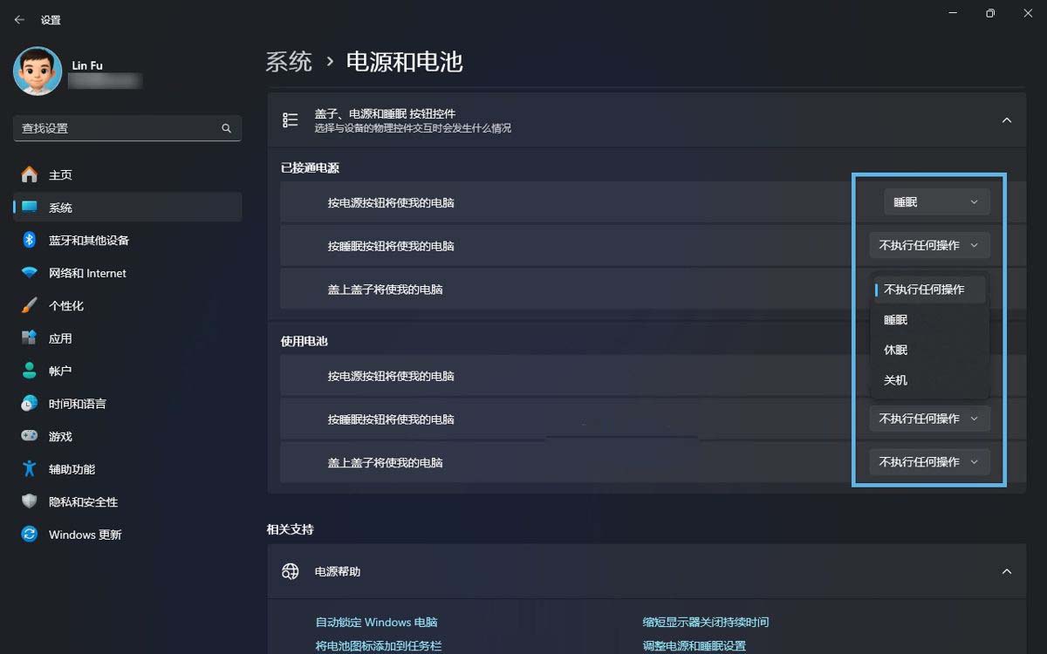The width and height of the screenshot is (1047, 654).
Task: Open plugged-in 按睡眠按钮 dropdown
Action: tap(929, 246)
